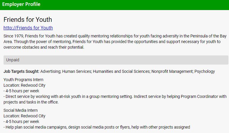Click Humanities and Social Sciences job target
The width and height of the screenshot is (229, 133).
(121, 71)
